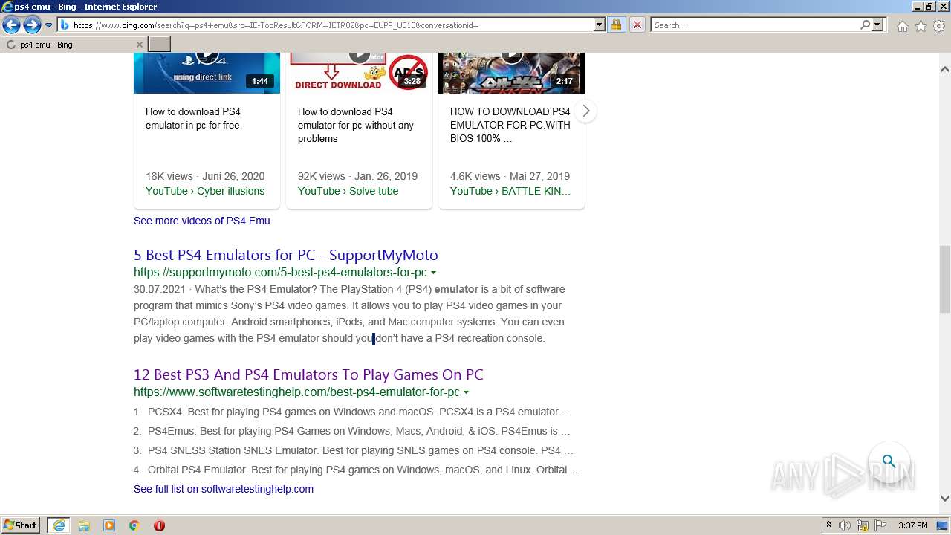Open Tools gear menu

[939, 26]
